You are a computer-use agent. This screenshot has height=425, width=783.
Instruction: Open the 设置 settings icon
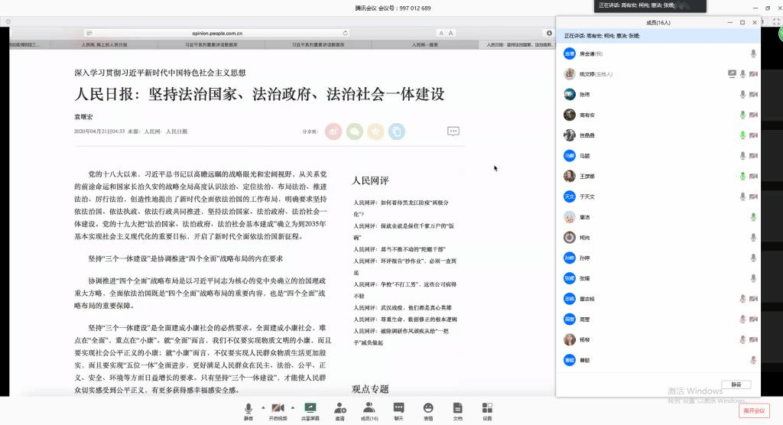tap(487, 409)
